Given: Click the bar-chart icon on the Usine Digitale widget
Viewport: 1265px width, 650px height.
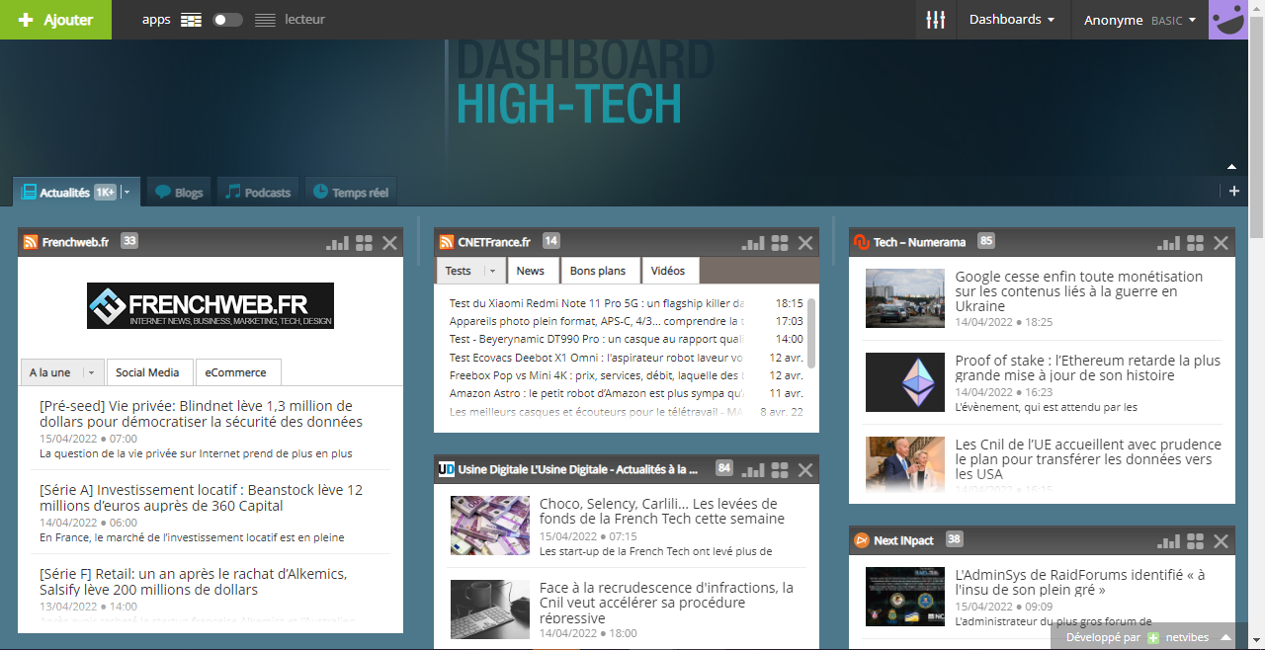Looking at the screenshot, I should pos(754,469).
